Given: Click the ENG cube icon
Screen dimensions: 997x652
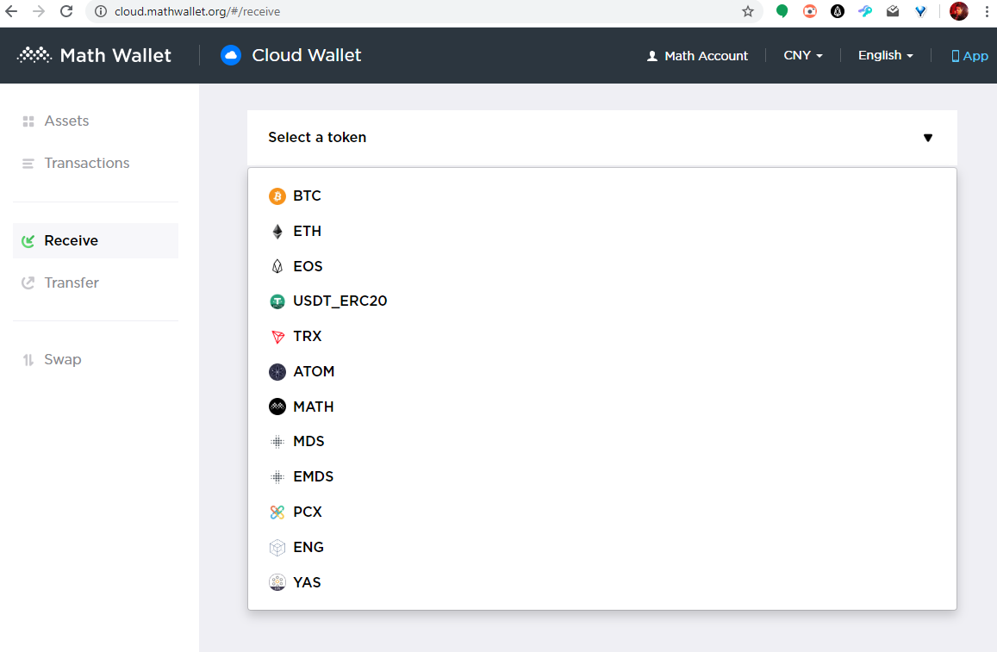Looking at the screenshot, I should tap(277, 547).
